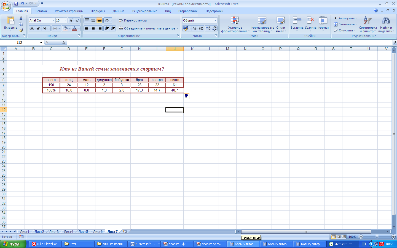Click the Auto Fill Options smart tag
The image size is (397, 248).
click(187, 96)
